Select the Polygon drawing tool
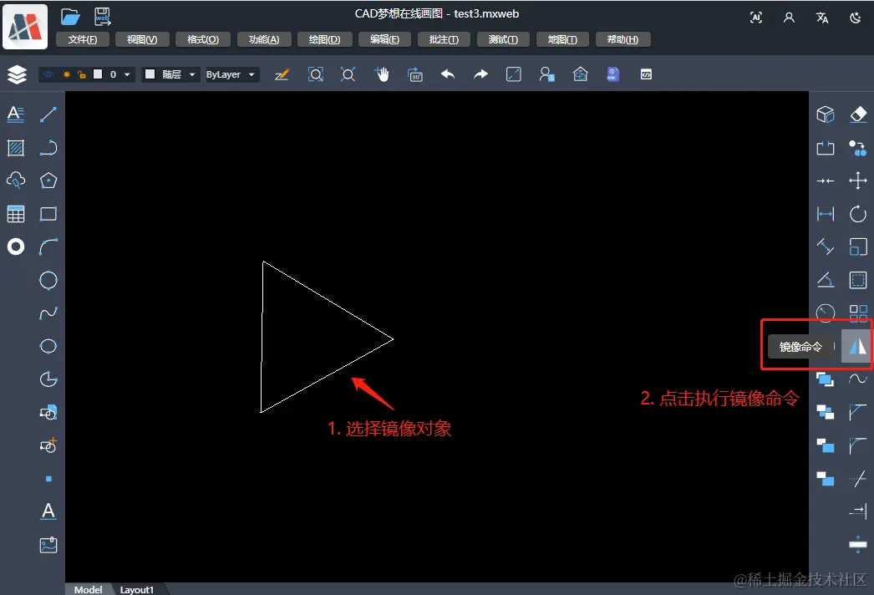This screenshot has width=874, height=595. point(48,181)
